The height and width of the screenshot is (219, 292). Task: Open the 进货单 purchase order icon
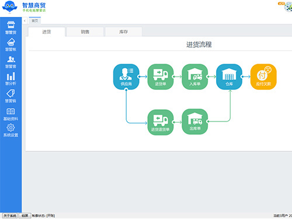[161, 77]
